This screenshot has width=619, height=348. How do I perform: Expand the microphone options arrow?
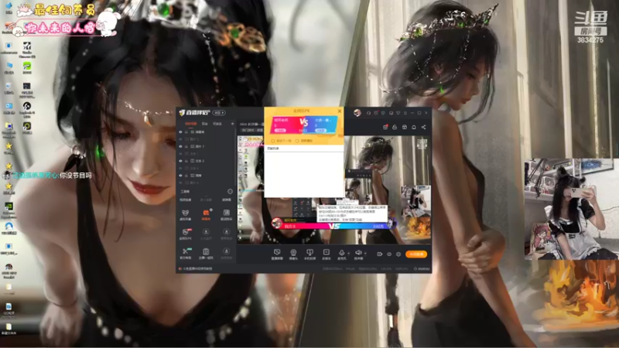349,253
